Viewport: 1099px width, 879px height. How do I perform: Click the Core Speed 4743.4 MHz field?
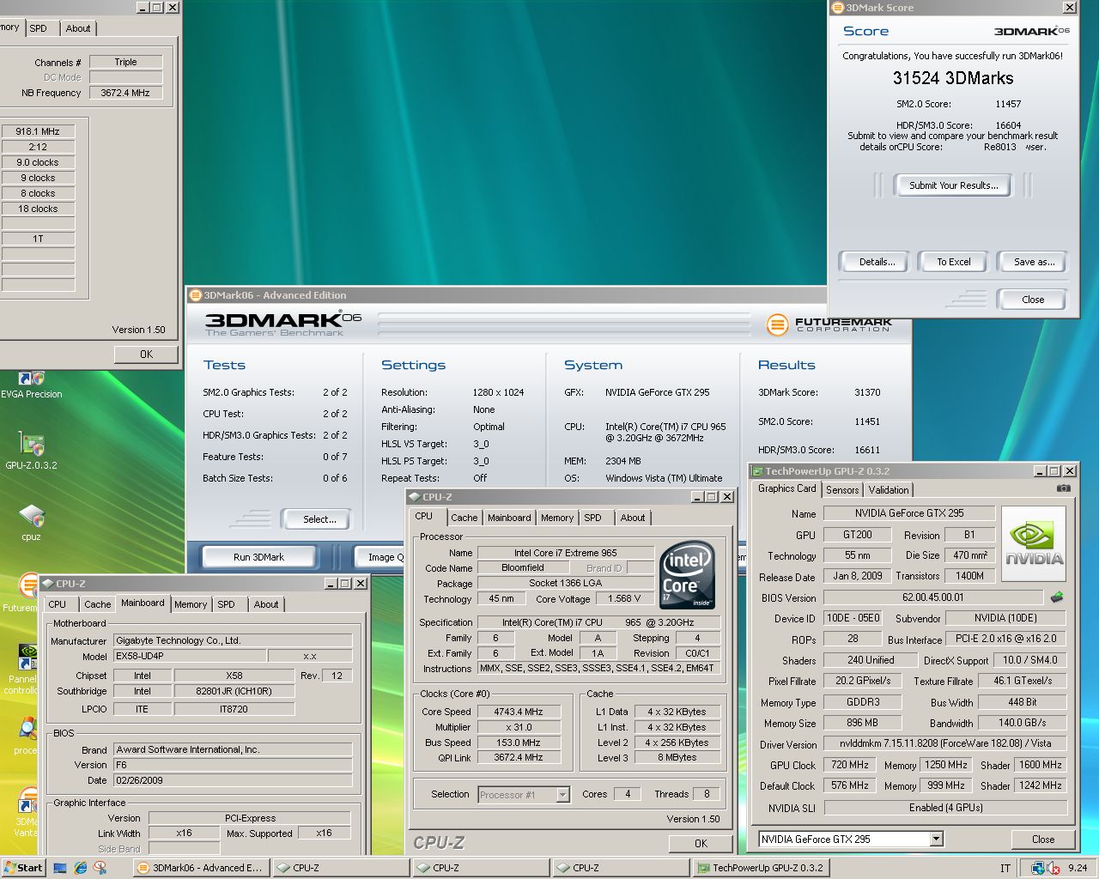(518, 712)
